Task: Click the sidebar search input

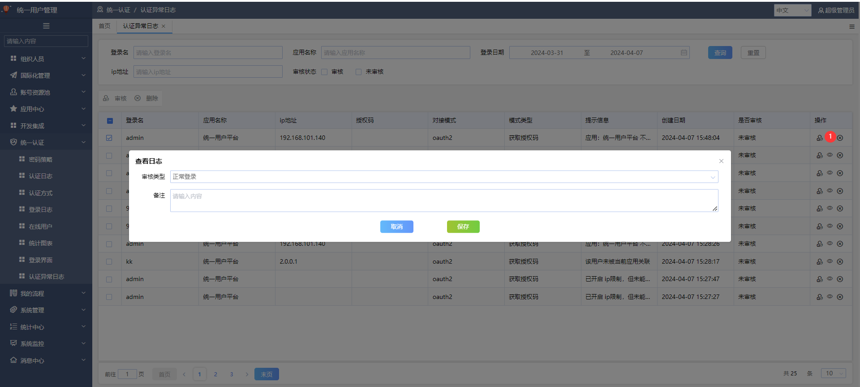Action: click(x=46, y=41)
